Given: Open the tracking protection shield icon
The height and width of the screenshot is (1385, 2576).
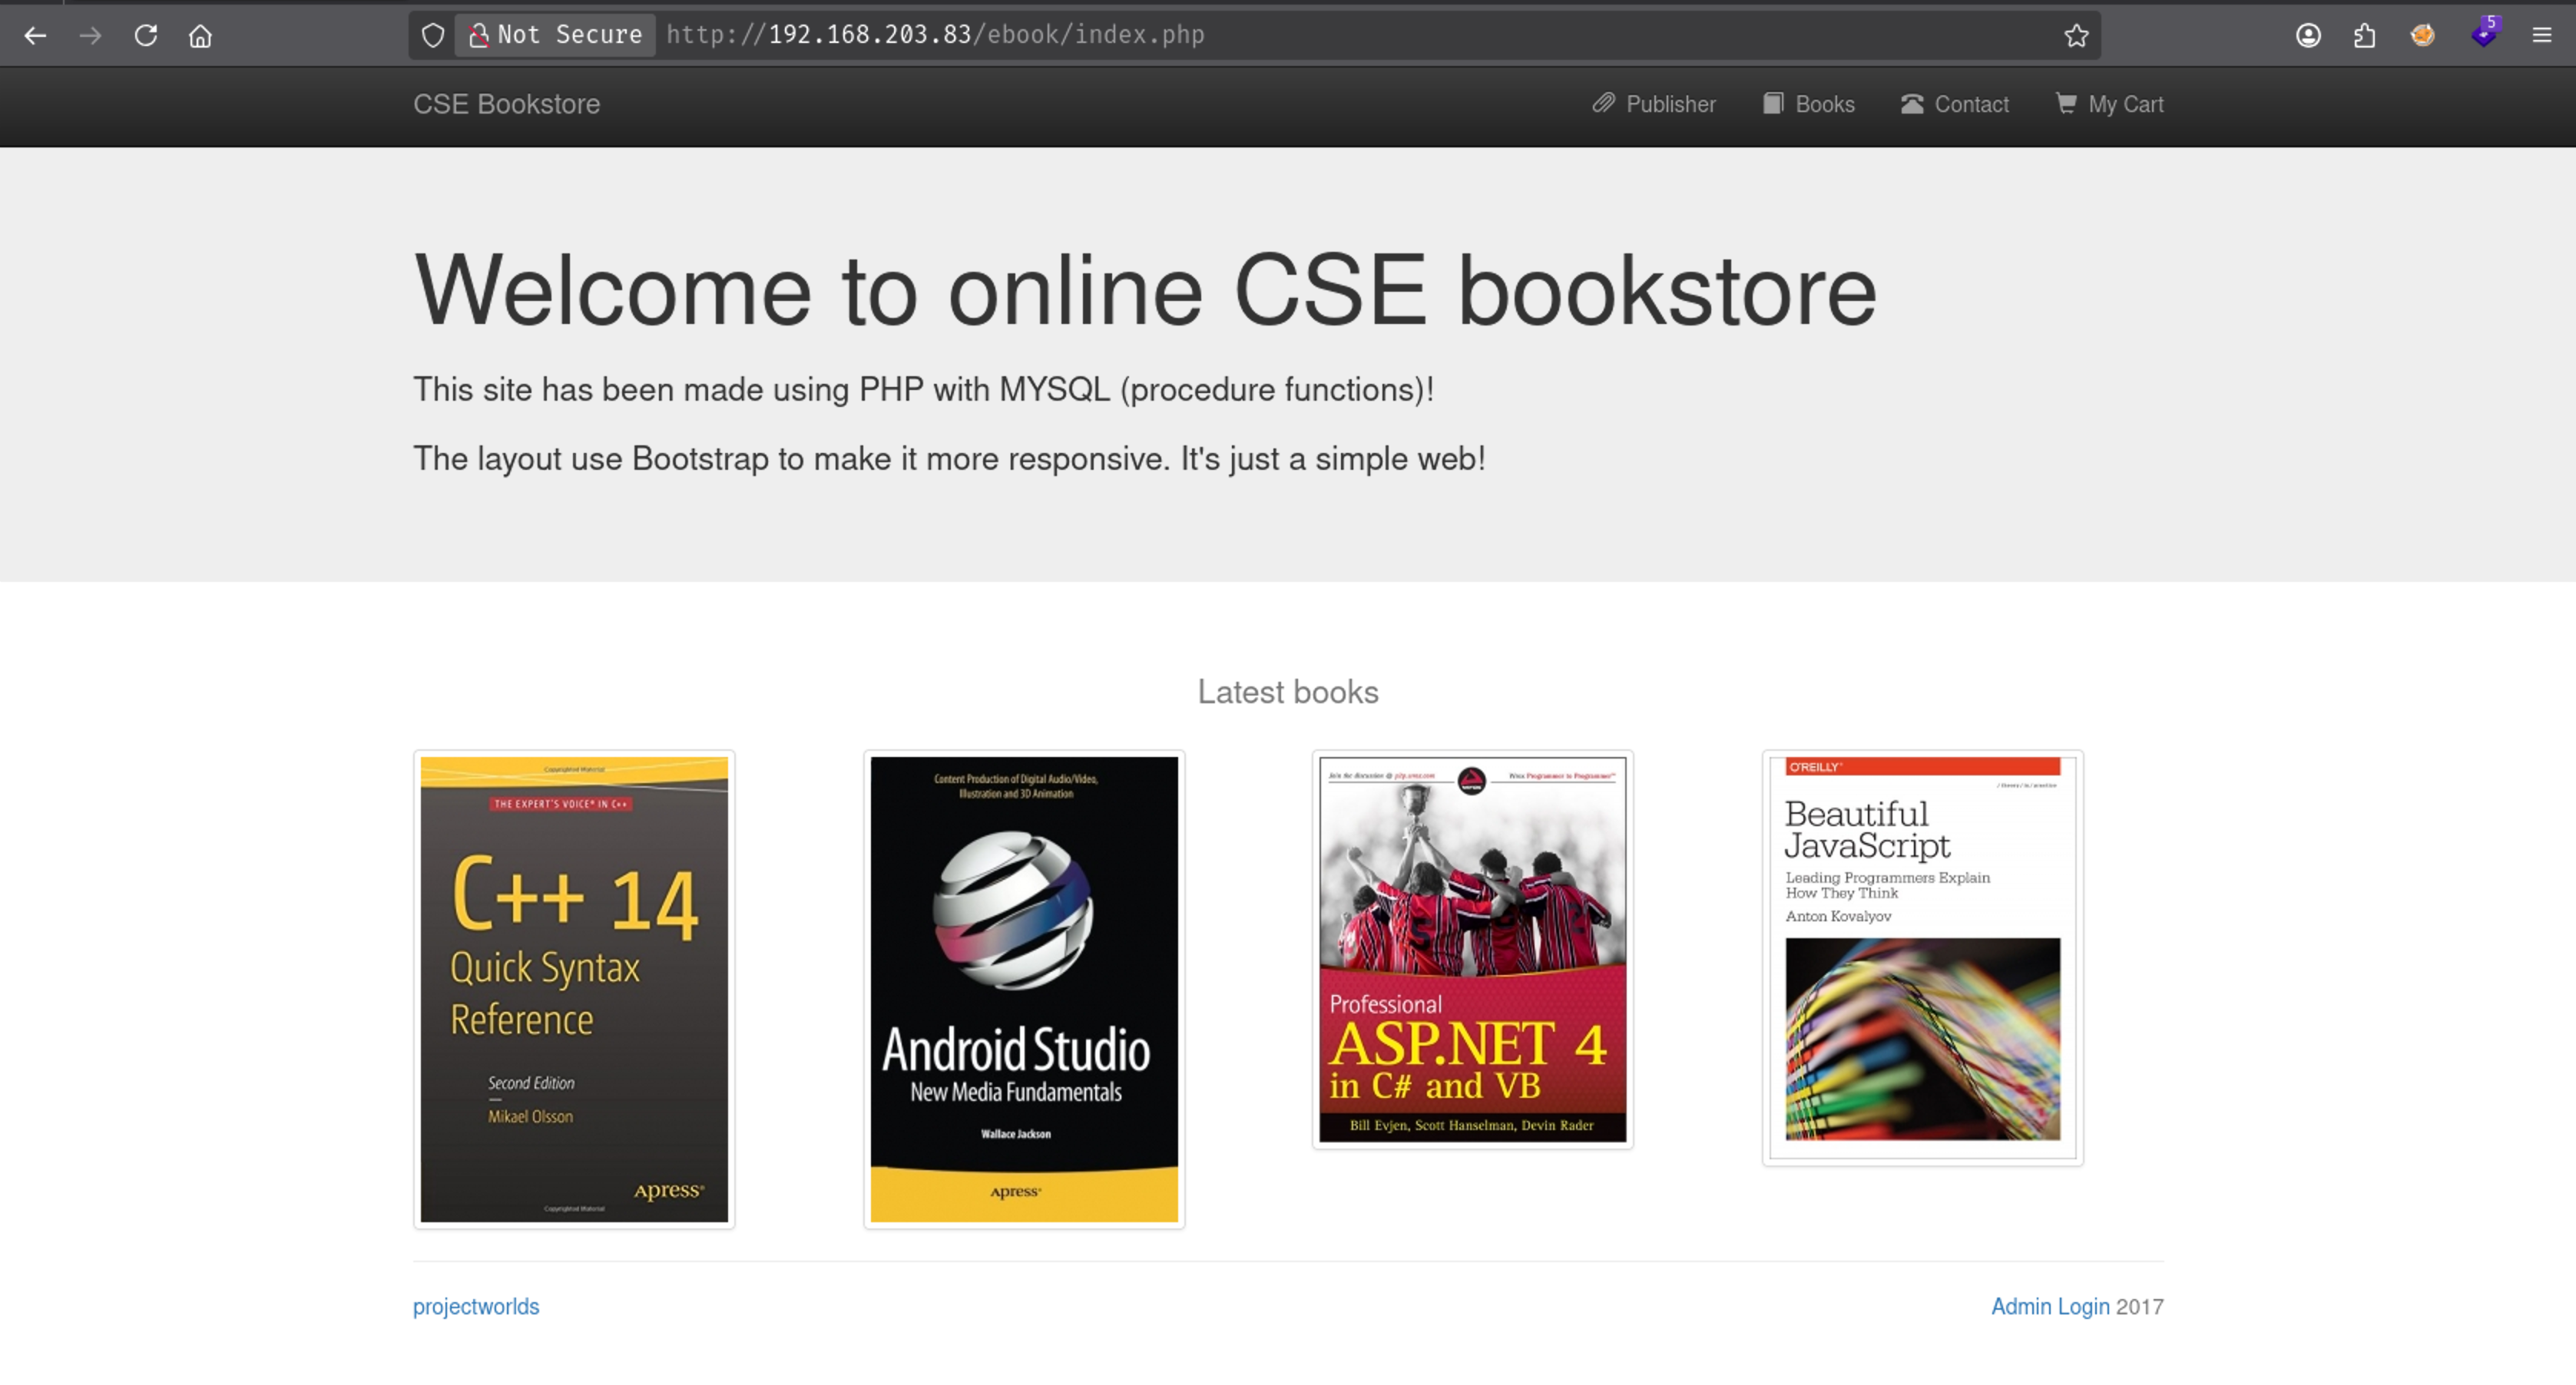Looking at the screenshot, I should [432, 36].
